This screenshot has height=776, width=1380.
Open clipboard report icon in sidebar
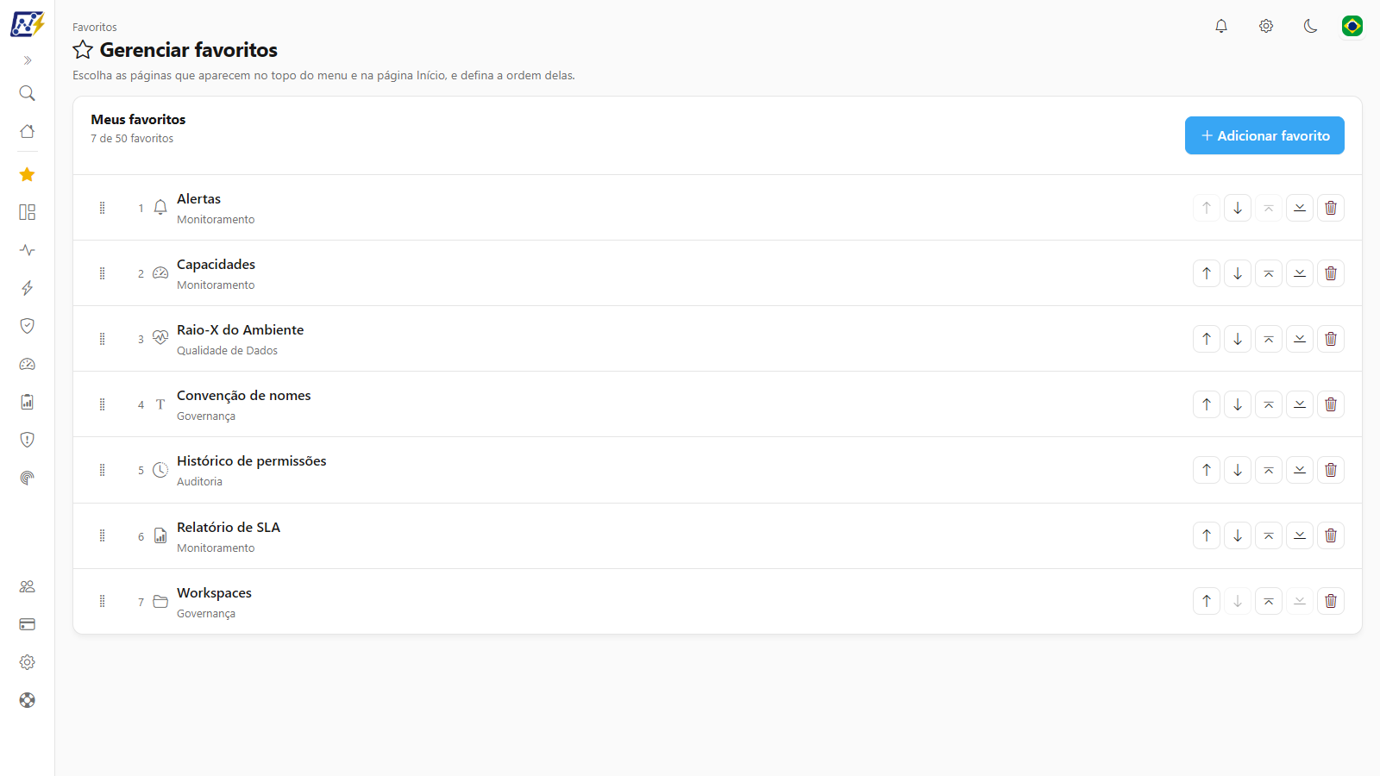(x=28, y=402)
